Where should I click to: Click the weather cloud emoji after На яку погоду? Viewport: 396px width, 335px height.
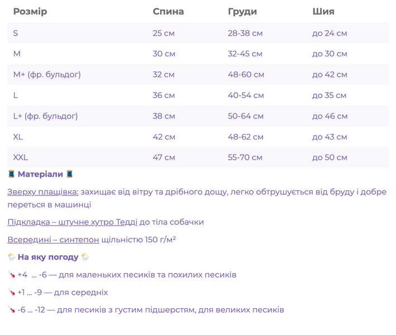(x=85, y=257)
